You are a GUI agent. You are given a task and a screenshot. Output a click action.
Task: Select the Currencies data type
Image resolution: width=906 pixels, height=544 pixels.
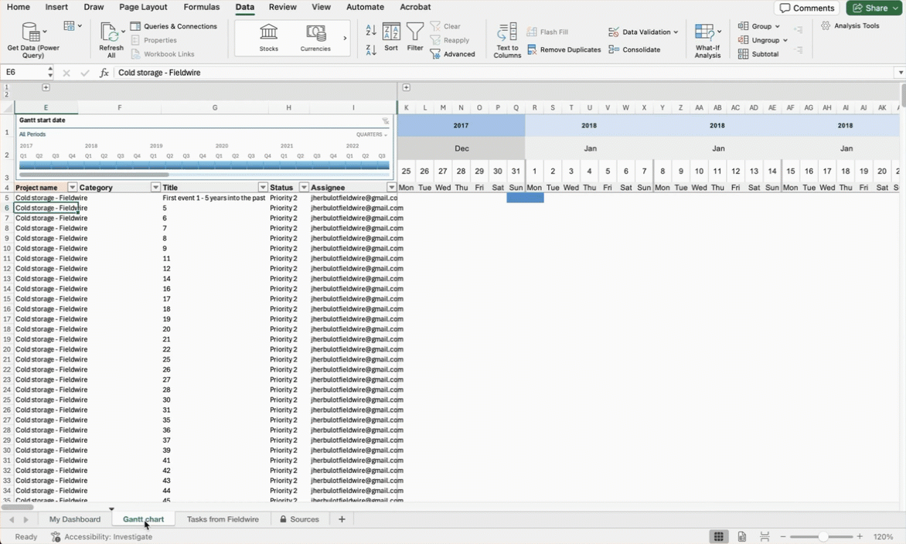(x=315, y=36)
